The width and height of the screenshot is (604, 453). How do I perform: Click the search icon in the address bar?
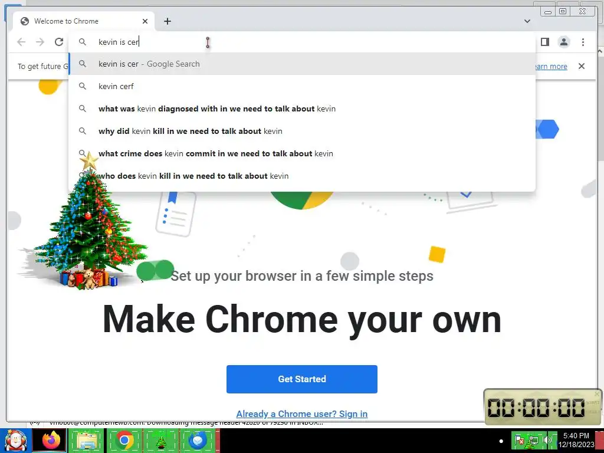tap(83, 42)
